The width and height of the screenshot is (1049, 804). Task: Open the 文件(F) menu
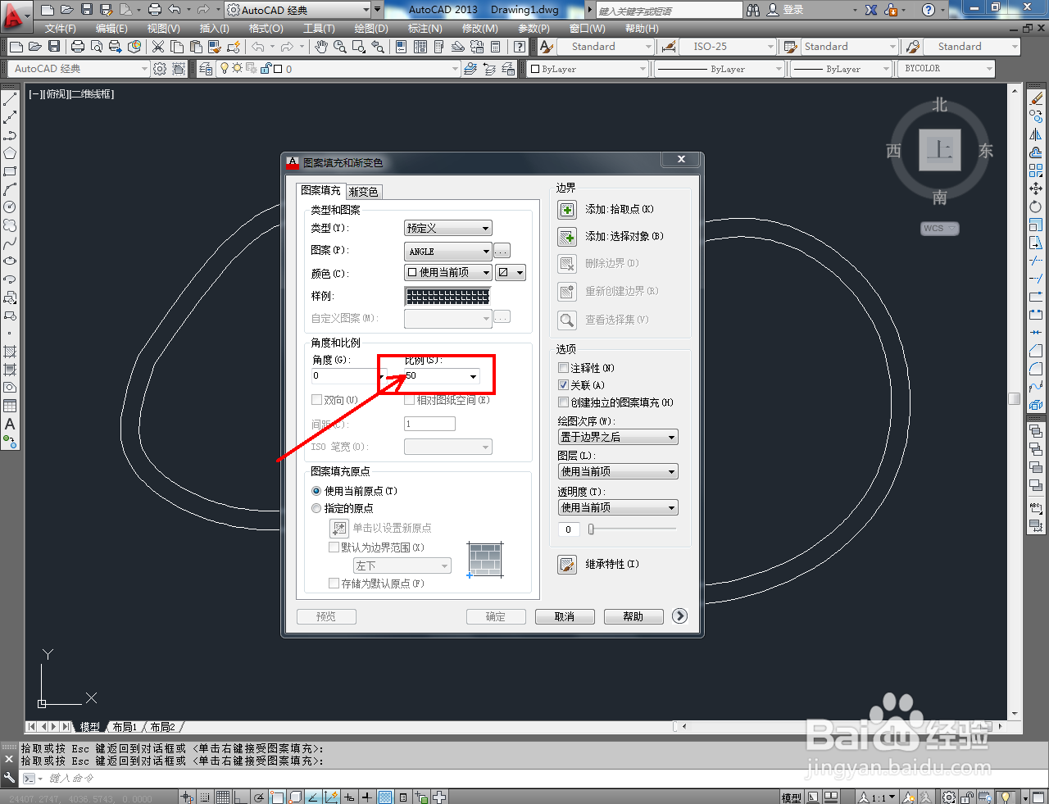pyautogui.click(x=61, y=29)
